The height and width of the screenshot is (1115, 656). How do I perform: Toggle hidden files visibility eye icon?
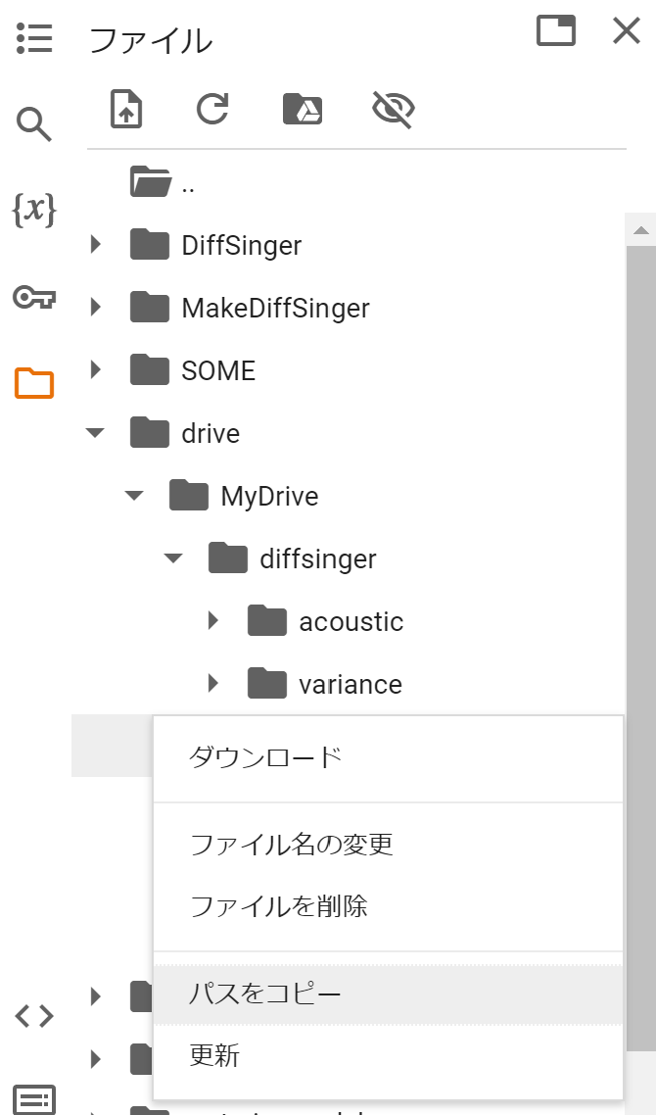coord(393,109)
